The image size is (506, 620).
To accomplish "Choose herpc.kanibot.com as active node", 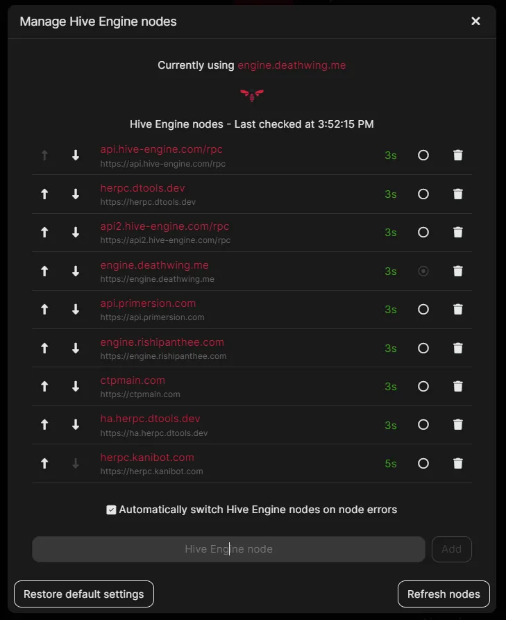I will (x=423, y=463).
